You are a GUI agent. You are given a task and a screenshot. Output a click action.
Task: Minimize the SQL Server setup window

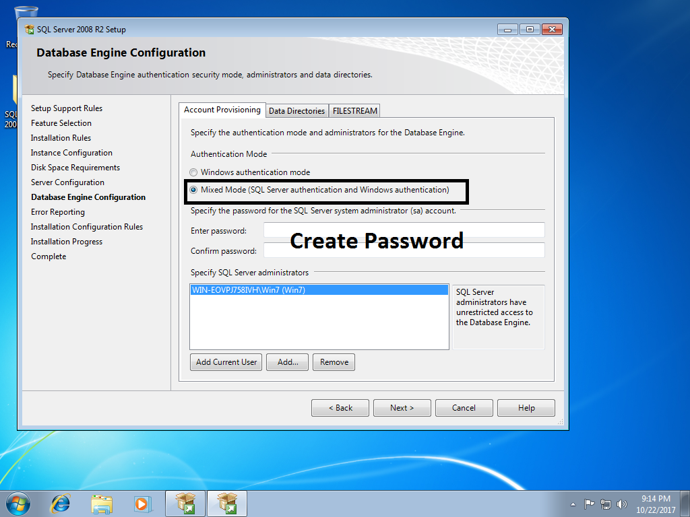(507, 30)
